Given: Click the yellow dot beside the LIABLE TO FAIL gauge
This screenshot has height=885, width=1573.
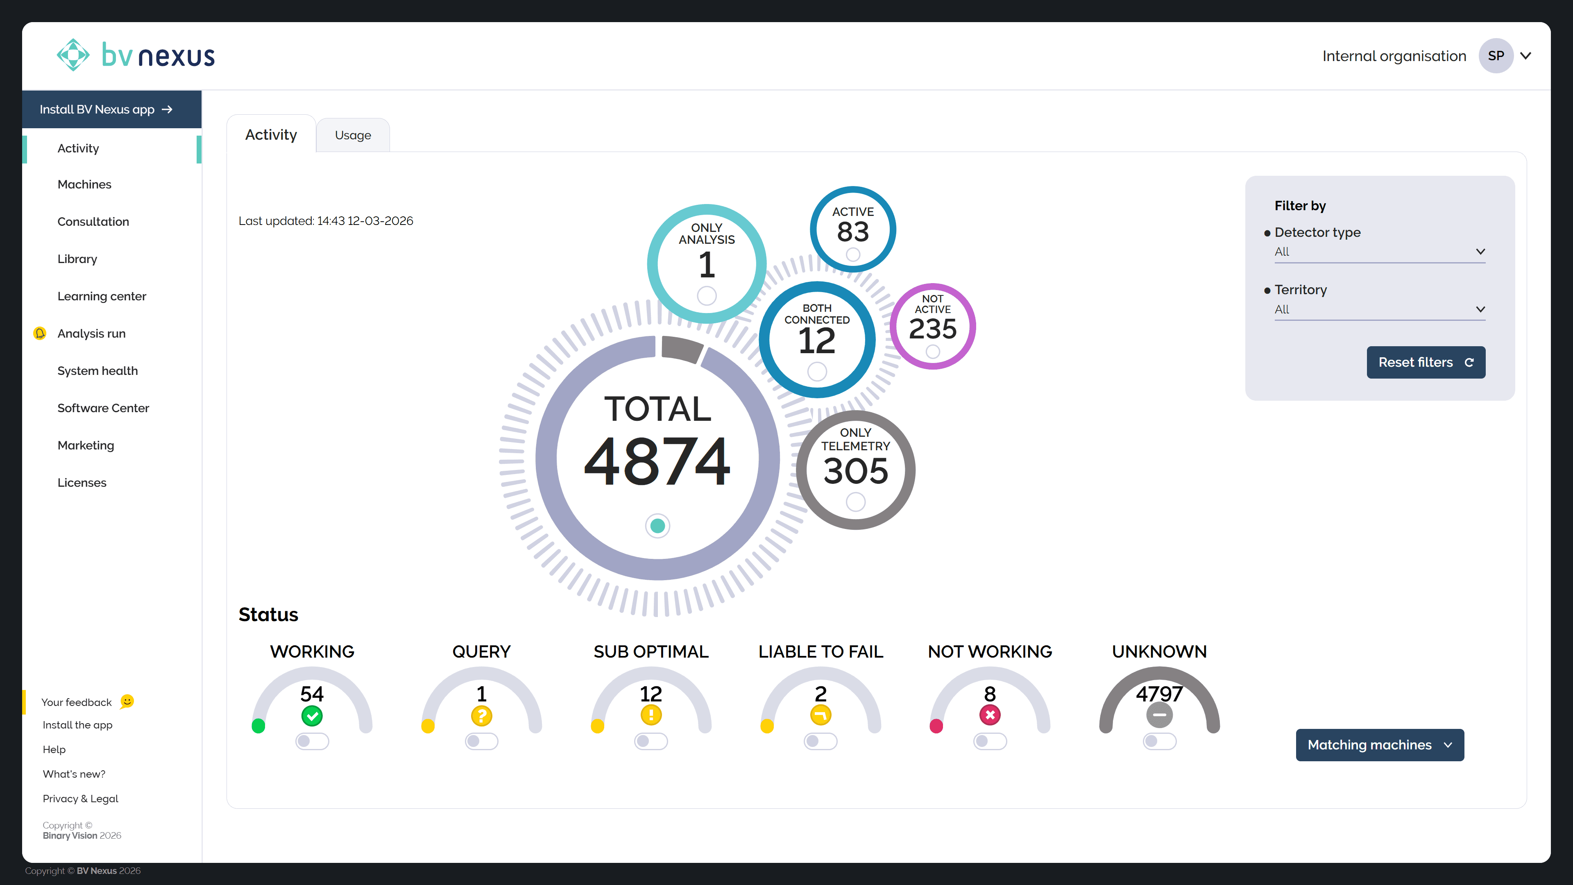Looking at the screenshot, I should [768, 726].
